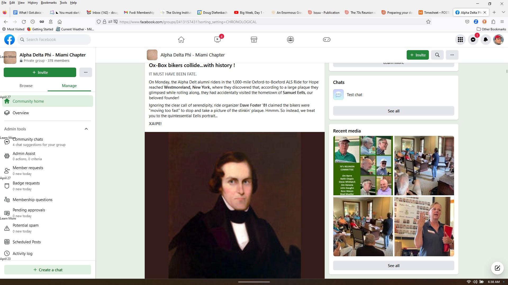The image size is (508, 285).
Task: Bookmark this page with star icon
Action: click(428, 22)
